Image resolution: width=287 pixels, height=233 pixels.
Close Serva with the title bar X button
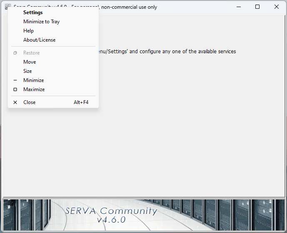277,7
